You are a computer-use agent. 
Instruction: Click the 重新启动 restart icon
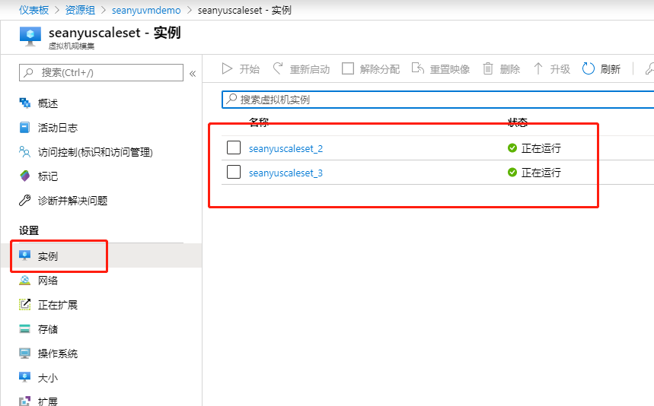coord(278,69)
